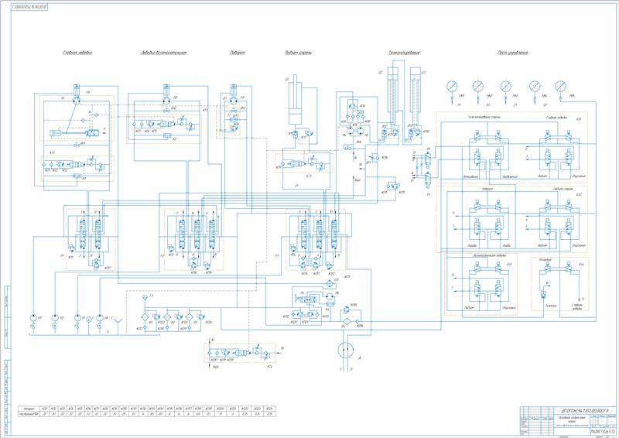
Task: Select the heat exchanger symbol above the fan motor
Action: click(x=328, y=283)
